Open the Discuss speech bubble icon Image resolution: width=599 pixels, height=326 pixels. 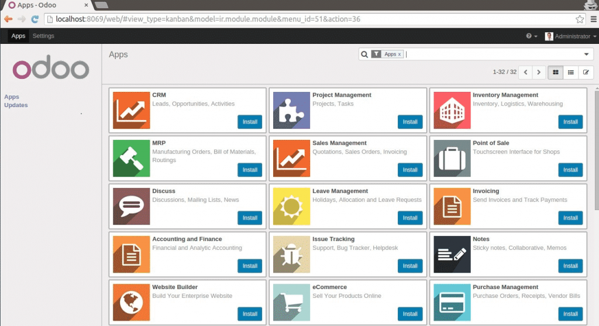coord(132,207)
